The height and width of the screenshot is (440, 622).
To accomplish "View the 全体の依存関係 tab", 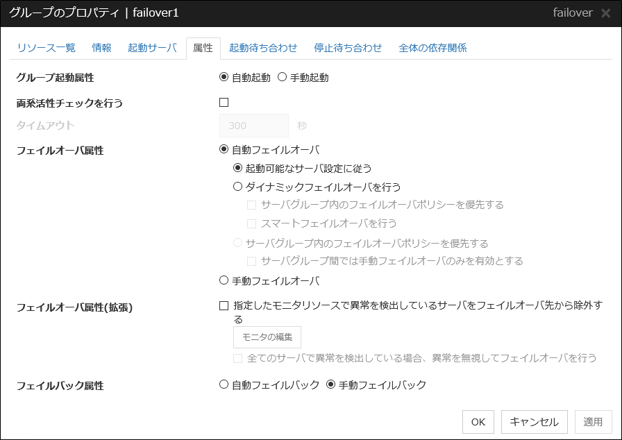I will (x=434, y=49).
